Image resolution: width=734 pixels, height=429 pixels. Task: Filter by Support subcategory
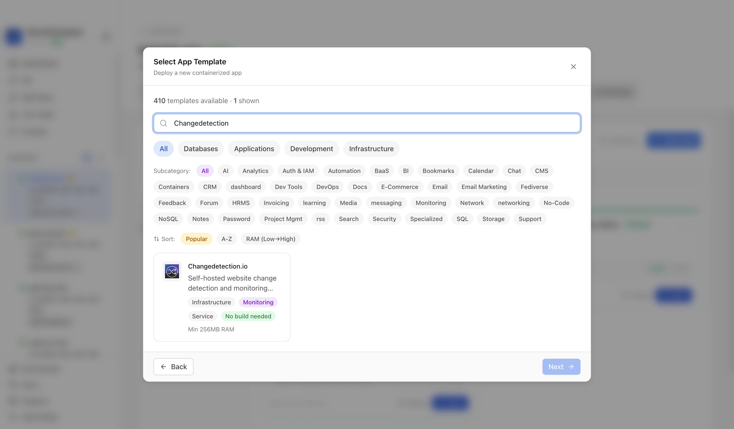pos(530,219)
